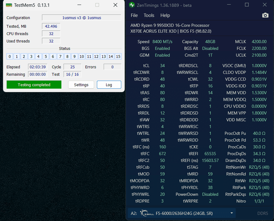Open the File menu in ZenTimings
Viewport: 274px width, 221px height.
pyautogui.click(x=134, y=15)
